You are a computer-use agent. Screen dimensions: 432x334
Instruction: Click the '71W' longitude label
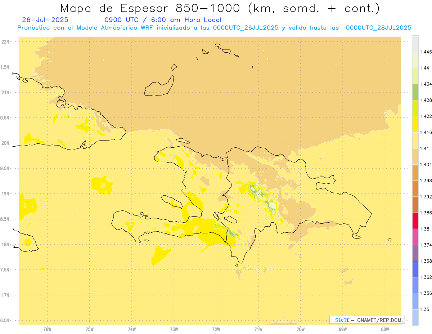(x=258, y=329)
